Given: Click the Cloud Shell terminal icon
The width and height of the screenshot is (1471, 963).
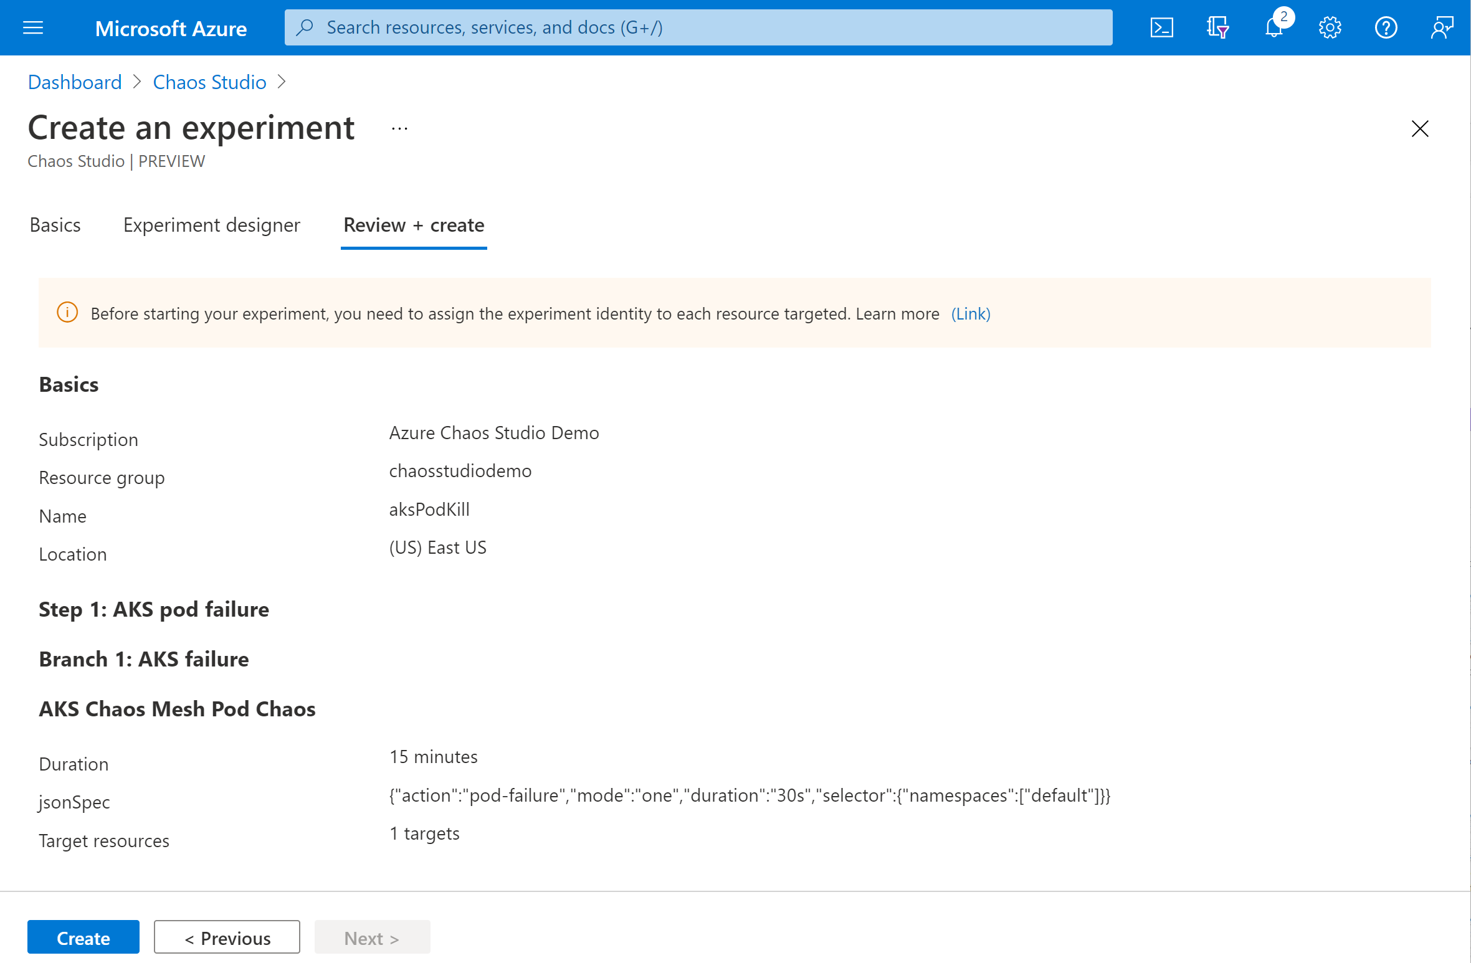Looking at the screenshot, I should point(1164,27).
